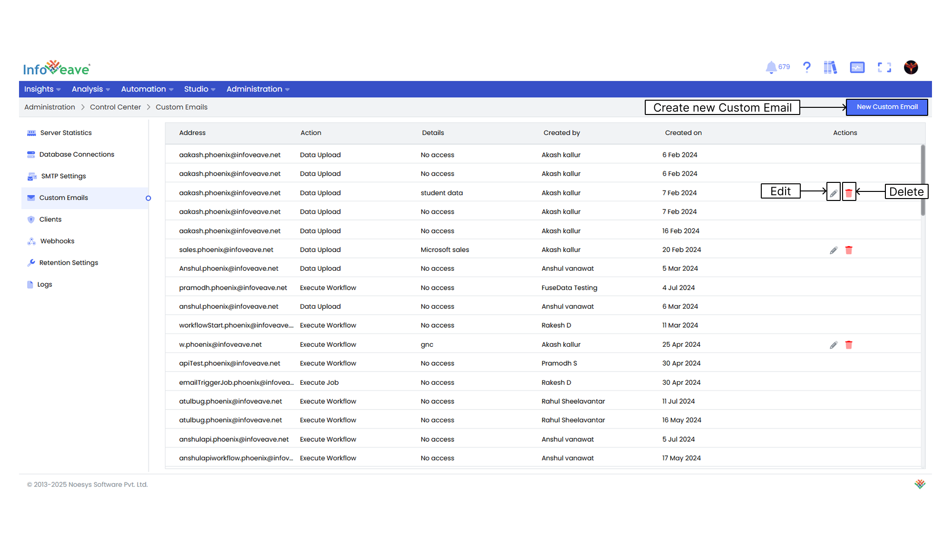Go to Control Center breadcrumb
The height and width of the screenshot is (551, 951).
[115, 107]
